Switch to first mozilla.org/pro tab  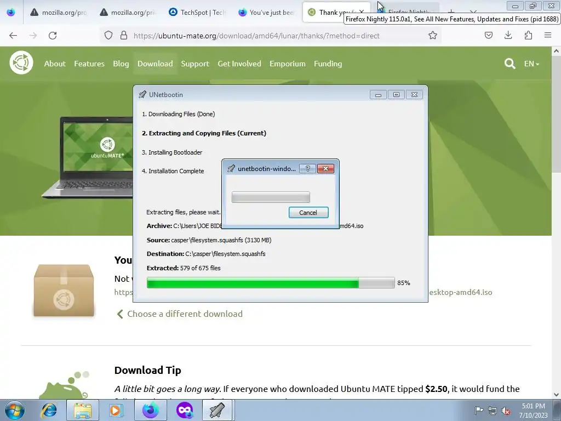(x=58, y=13)
